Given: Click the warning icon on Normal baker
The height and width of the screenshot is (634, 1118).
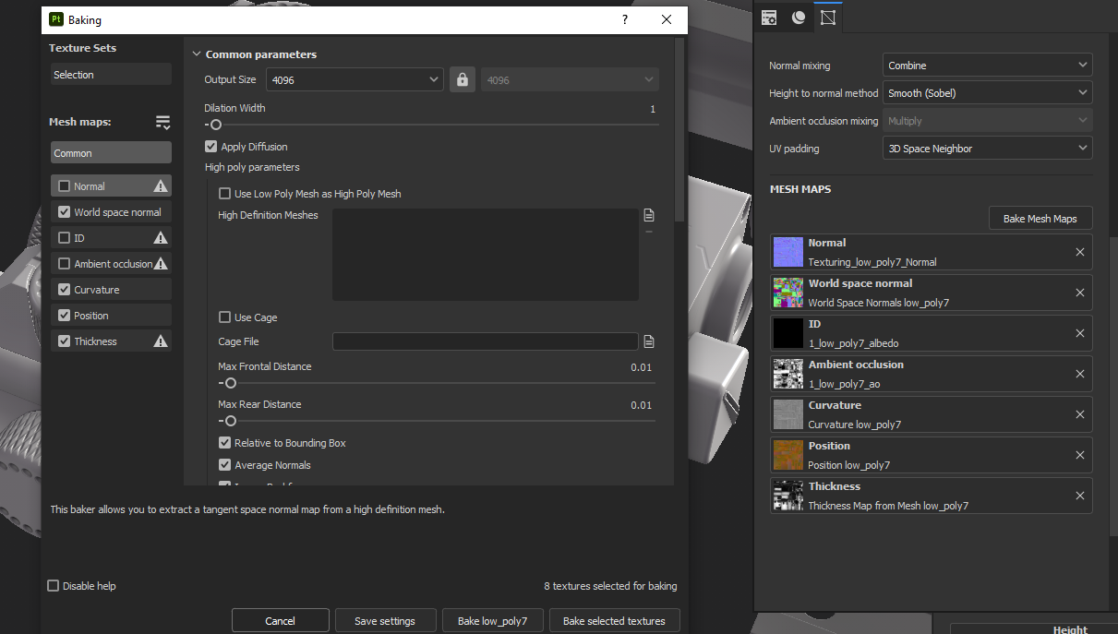Looking at the screenshot, I should tap(161, 186).
